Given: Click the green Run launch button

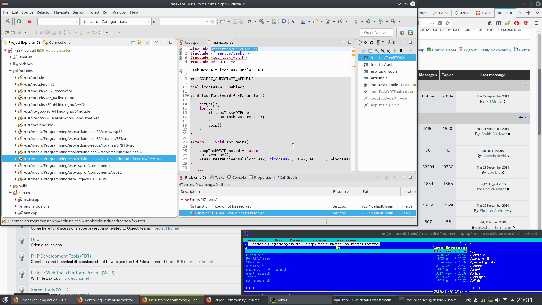Looking at the screenshot, I should click(19, 21).
